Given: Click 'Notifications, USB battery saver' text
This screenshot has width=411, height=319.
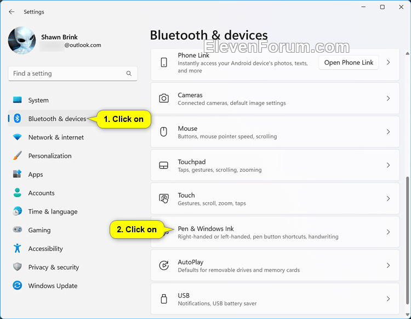Looking at the screenshot, I should pos(217,304).
